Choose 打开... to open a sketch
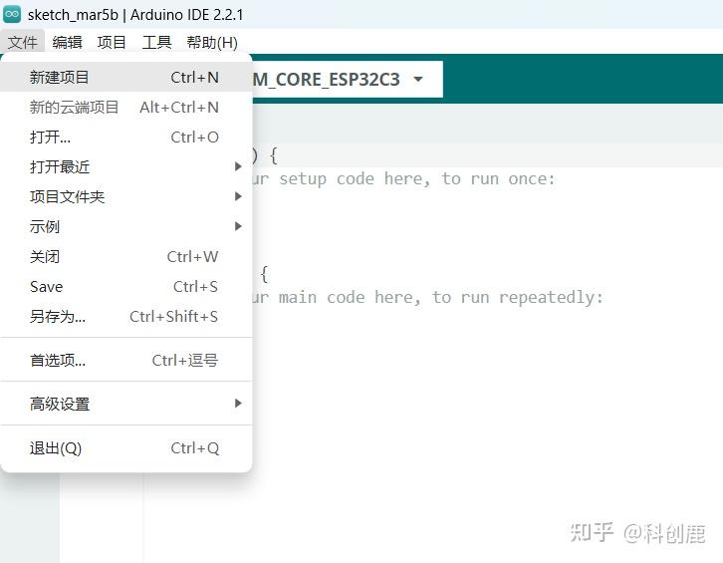The height and width of the screenshot is (563, 723). 50,137
